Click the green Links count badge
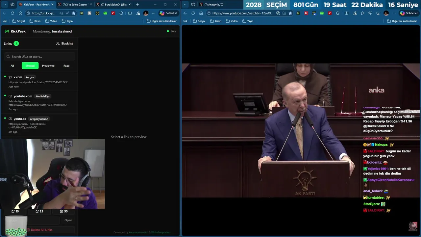421x237 pixels. (16, 43)
